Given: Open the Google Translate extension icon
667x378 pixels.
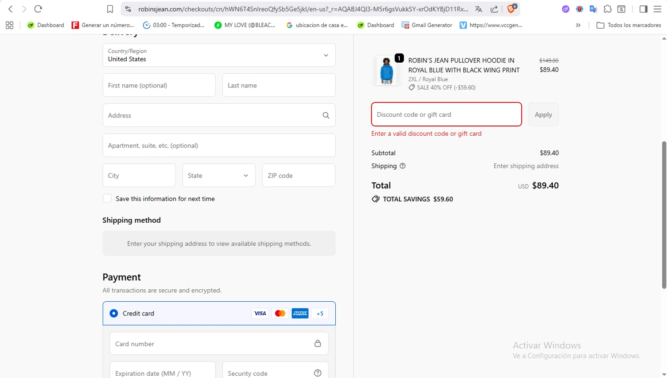Looking at the screenshot, I should tap(593, 9).
